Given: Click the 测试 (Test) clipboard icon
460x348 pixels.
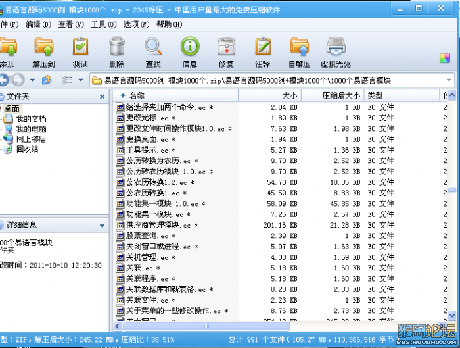Looking at the screenshot, I should (80, 47).
